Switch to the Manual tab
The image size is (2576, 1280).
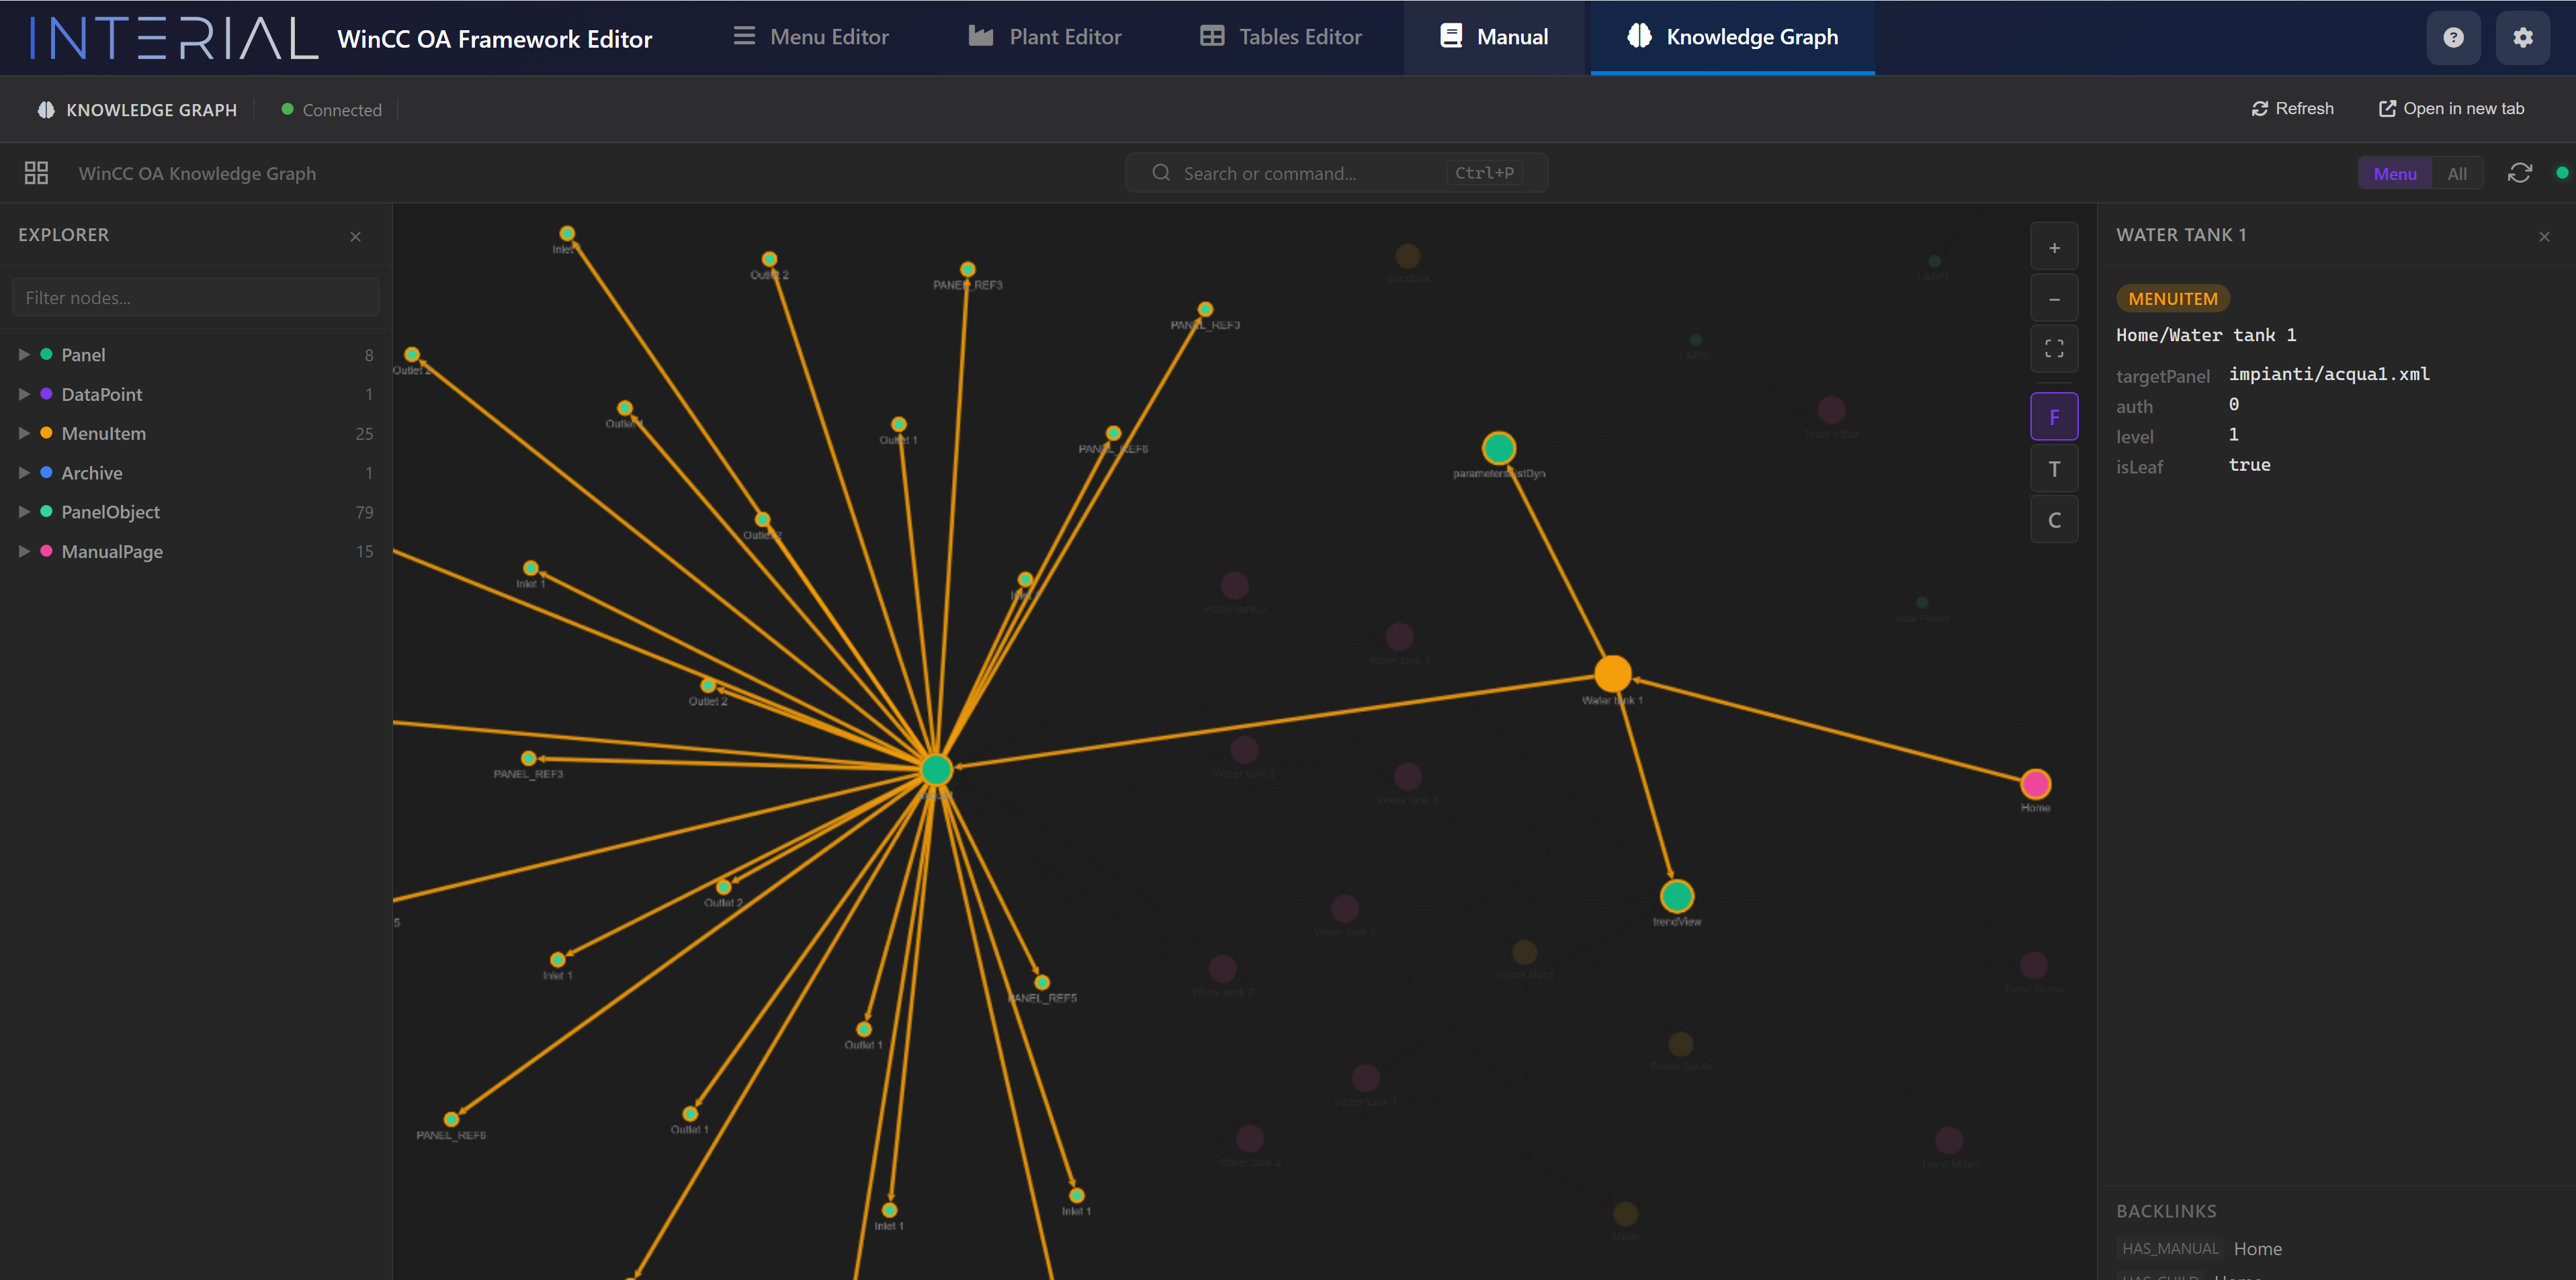coord(1494,37)
